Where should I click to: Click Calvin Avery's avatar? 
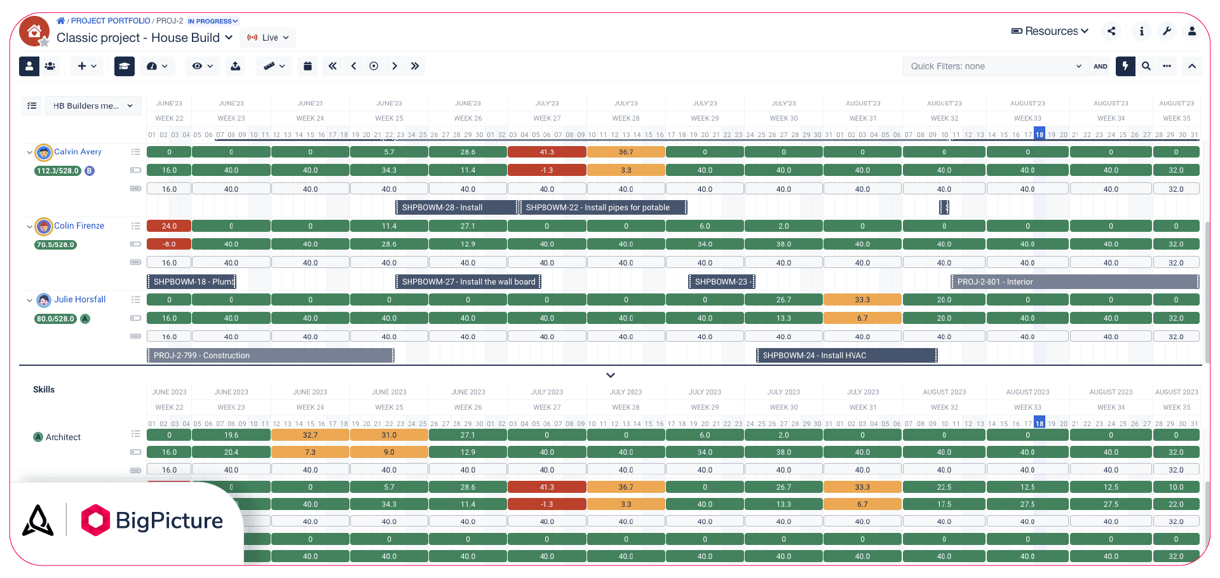pos(43,152)
